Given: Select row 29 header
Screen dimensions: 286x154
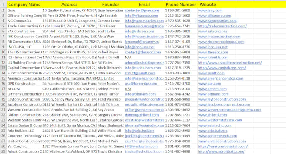Looking at the screenshot, I should pos(3,151).
